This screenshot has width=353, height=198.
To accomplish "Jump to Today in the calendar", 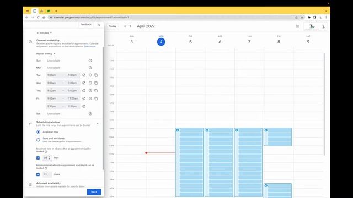I will (x=113, y=26).
